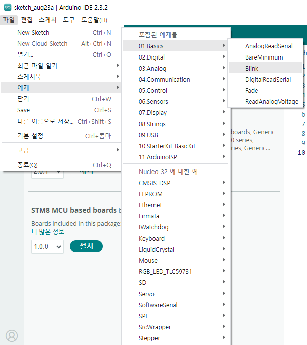Image resolution: width=307 pixels, height=345 pixels.
Task: Expand the 고급 advanced submenu
Action: pos(61,150)
